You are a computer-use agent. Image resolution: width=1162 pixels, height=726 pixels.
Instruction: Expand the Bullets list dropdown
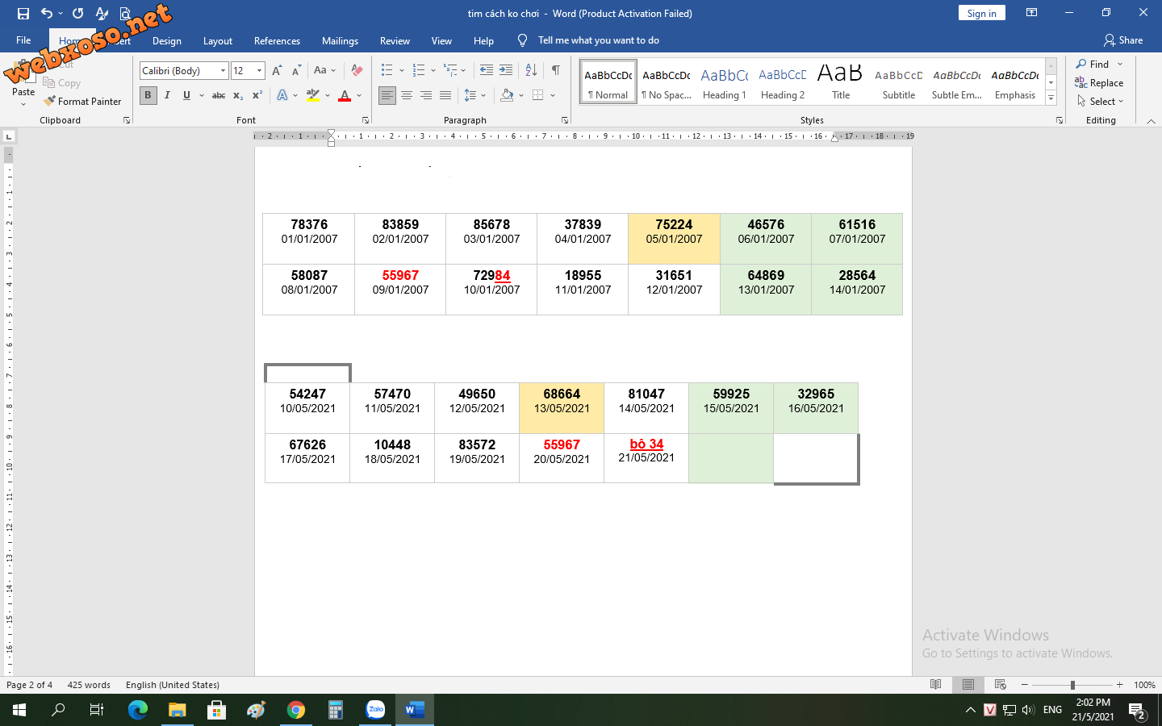(402, 70)
